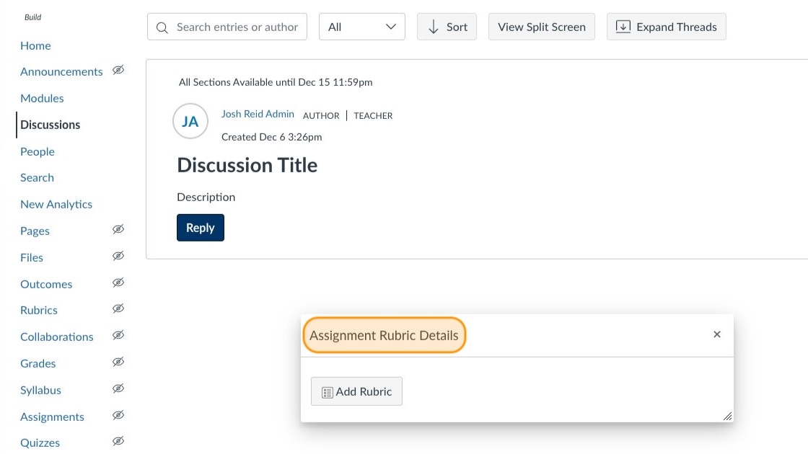This screenshot has height=454, width=808.
Task: Open Josh Reid Admin's JA avatar
Action: pos(190,121)
